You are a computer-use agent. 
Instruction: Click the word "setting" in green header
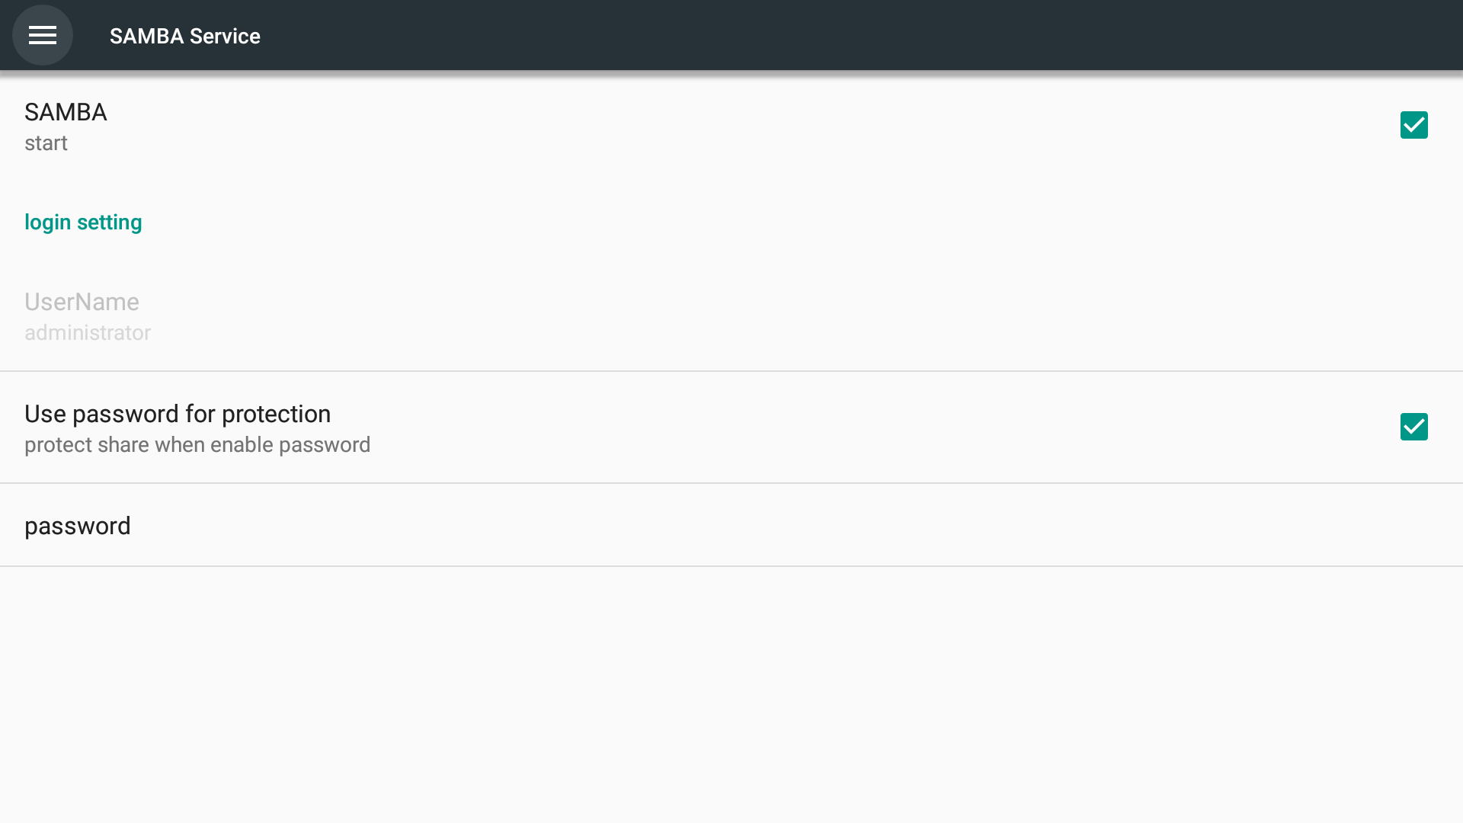(109, 222)
